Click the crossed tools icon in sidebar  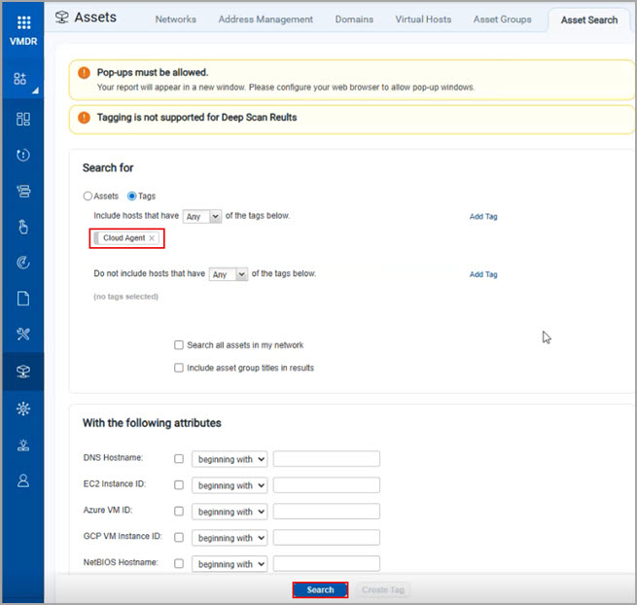(23, 335)
